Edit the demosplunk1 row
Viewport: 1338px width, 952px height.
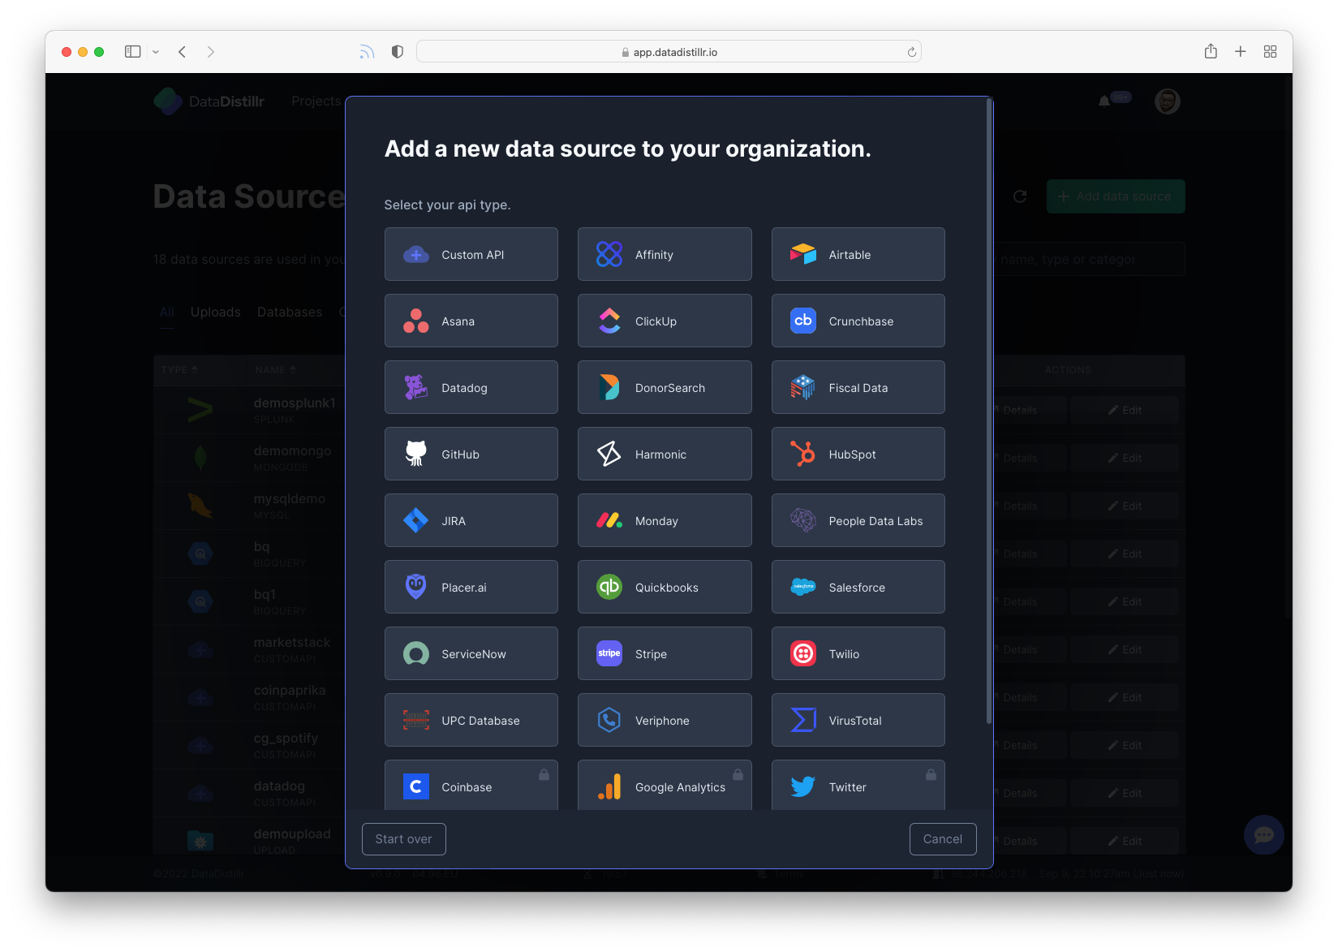click(x=1125, y=411)
